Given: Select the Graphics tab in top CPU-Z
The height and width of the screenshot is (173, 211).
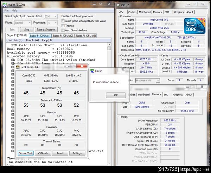Looking at the screenshot, I should point(179,12).
